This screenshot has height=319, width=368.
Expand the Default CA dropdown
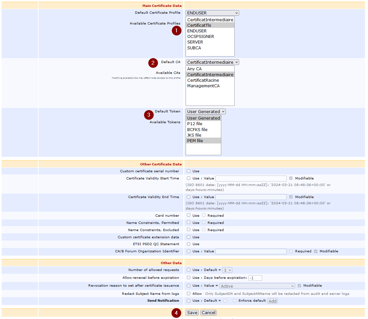[x=212, y=62]
